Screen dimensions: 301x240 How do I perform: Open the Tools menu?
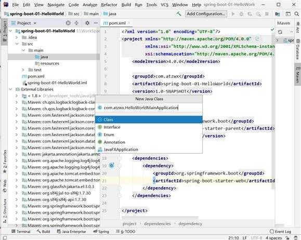point(151,5)
